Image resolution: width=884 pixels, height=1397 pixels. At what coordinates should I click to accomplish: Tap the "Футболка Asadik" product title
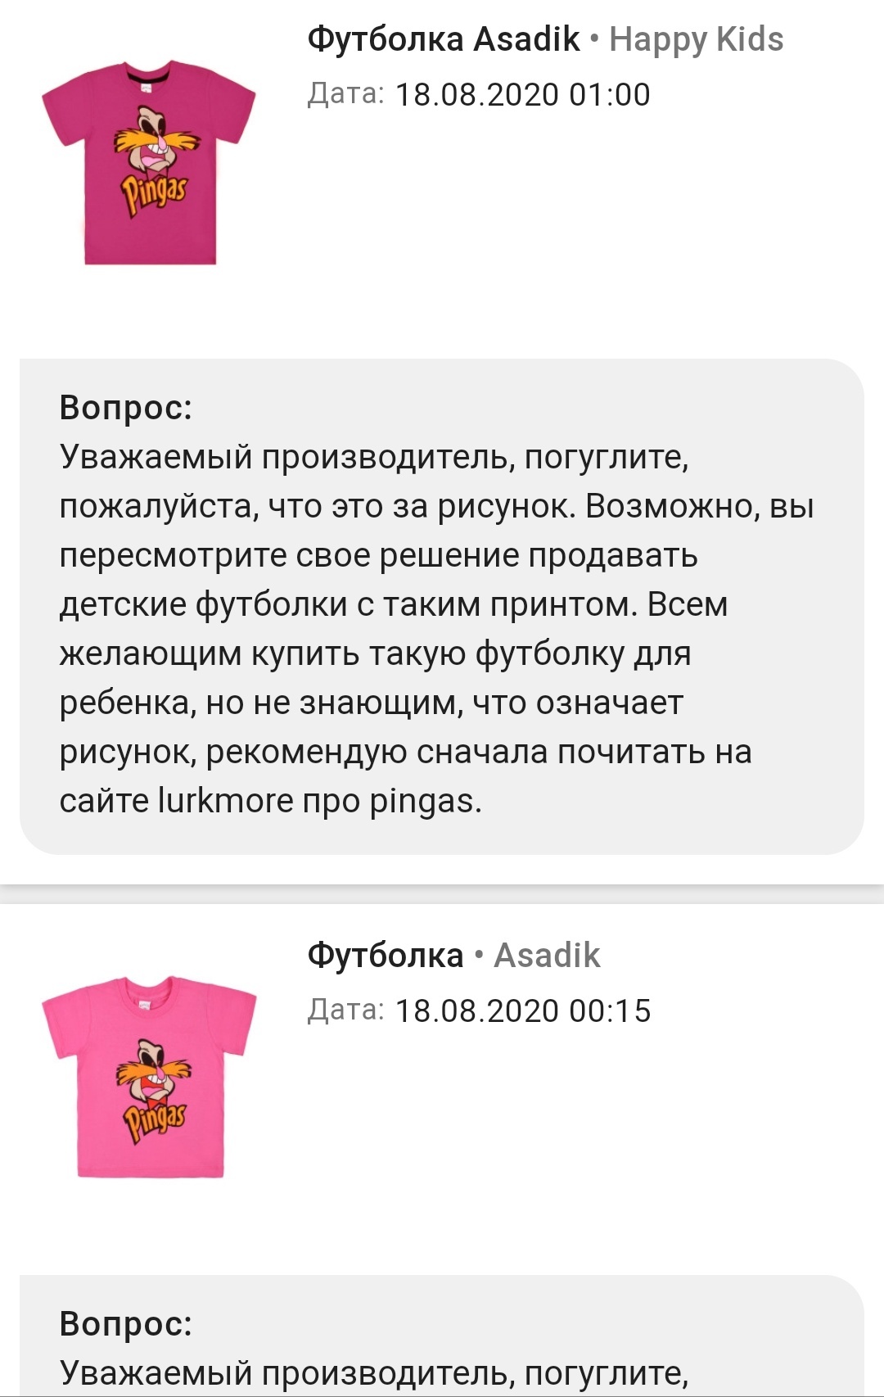click(443, 39)
